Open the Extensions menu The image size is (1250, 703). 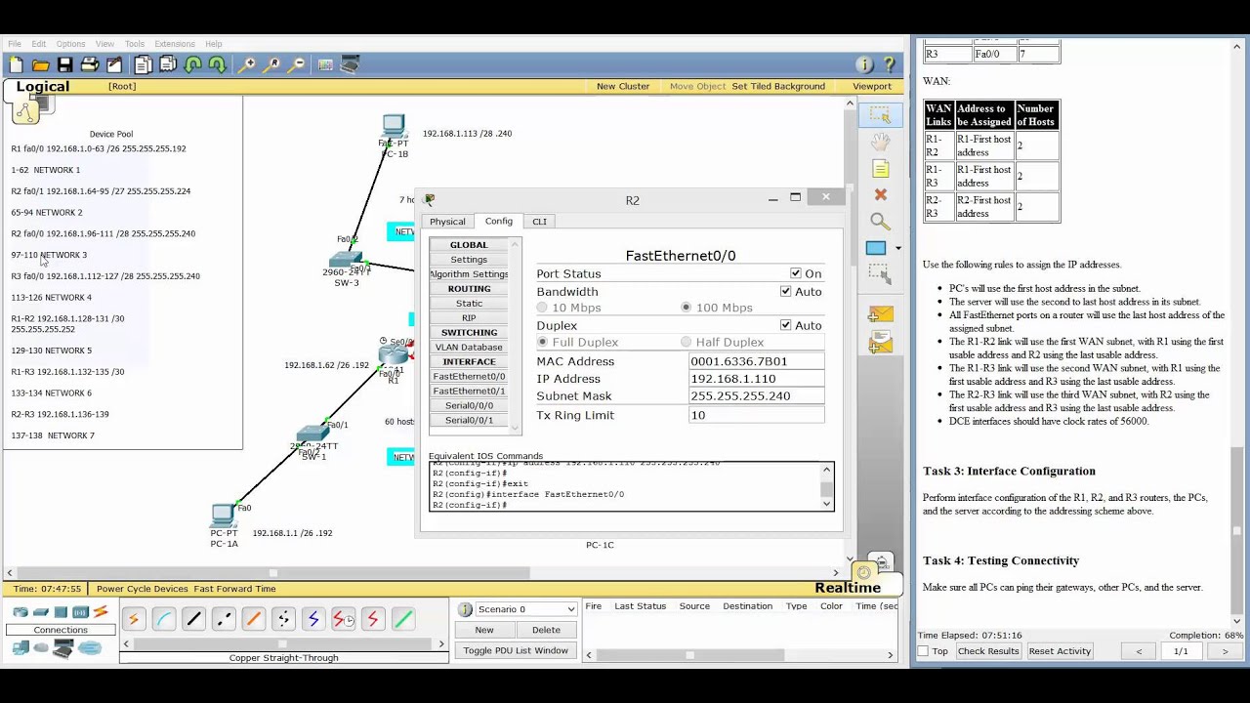click(x=175, y=44)
